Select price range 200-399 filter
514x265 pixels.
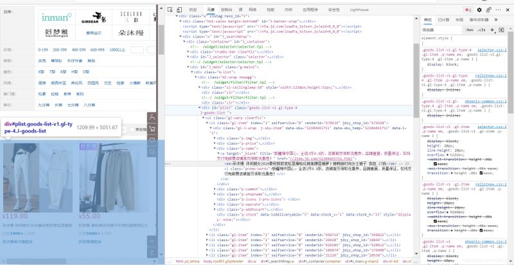(x=60, y=50)
